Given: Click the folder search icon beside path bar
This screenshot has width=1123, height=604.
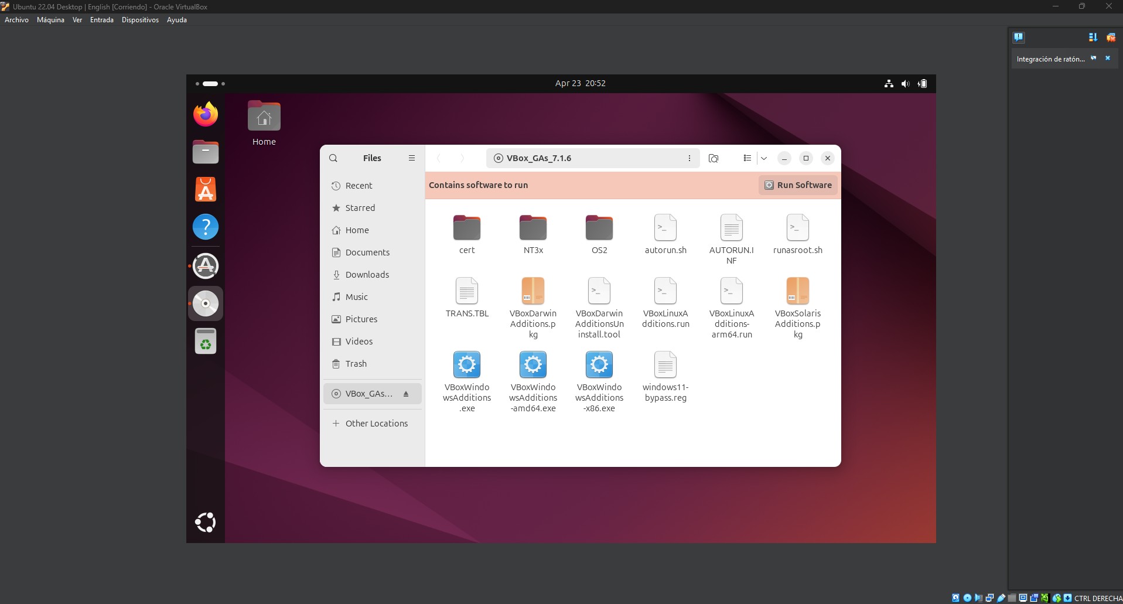Looking at the screenshot, I should [x=714, y=158].
